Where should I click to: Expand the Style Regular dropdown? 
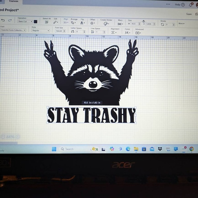coord(41,31)
